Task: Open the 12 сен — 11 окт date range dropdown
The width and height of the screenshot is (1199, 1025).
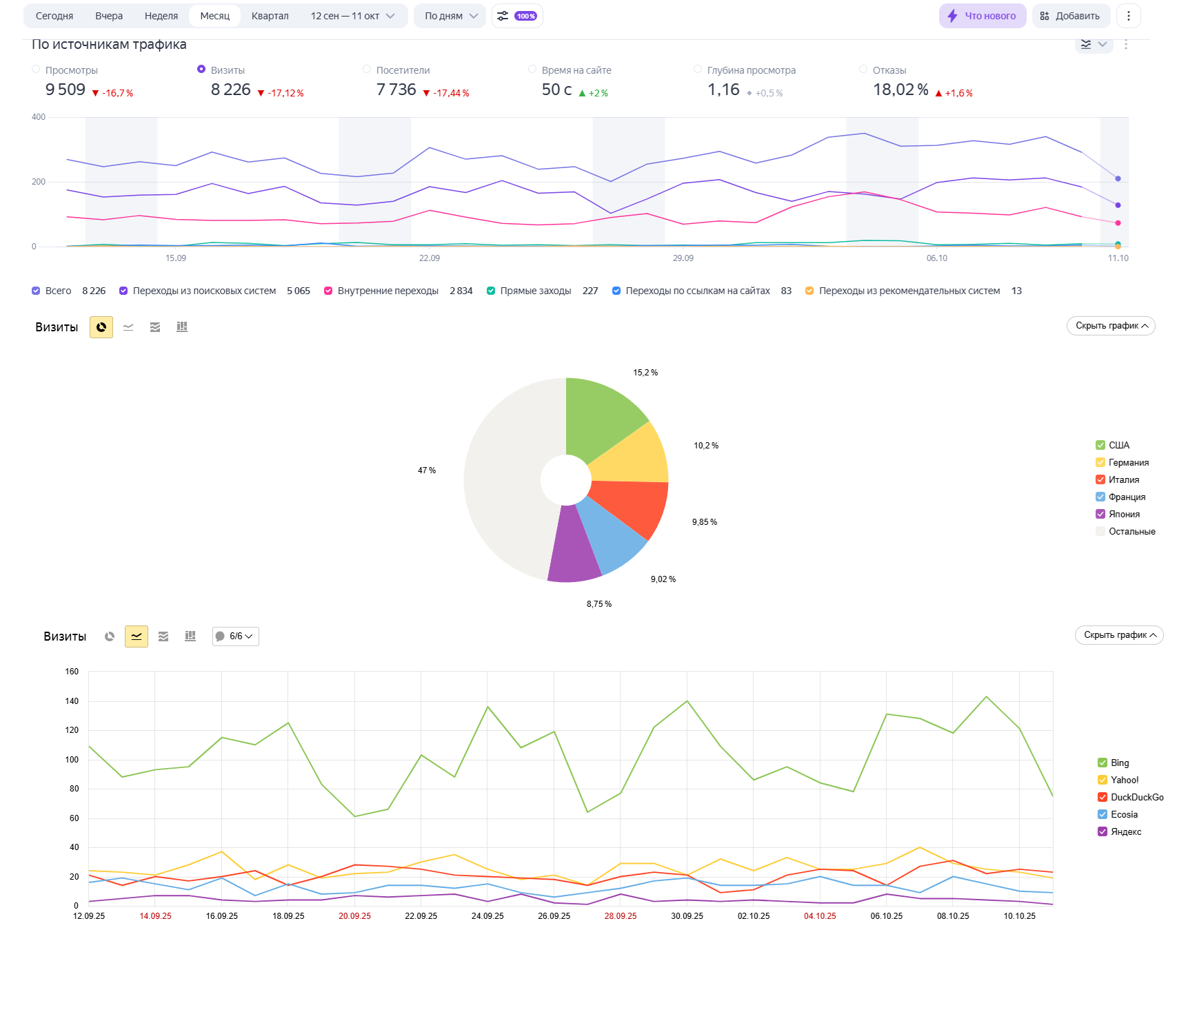Action: [x=352, y=16]
